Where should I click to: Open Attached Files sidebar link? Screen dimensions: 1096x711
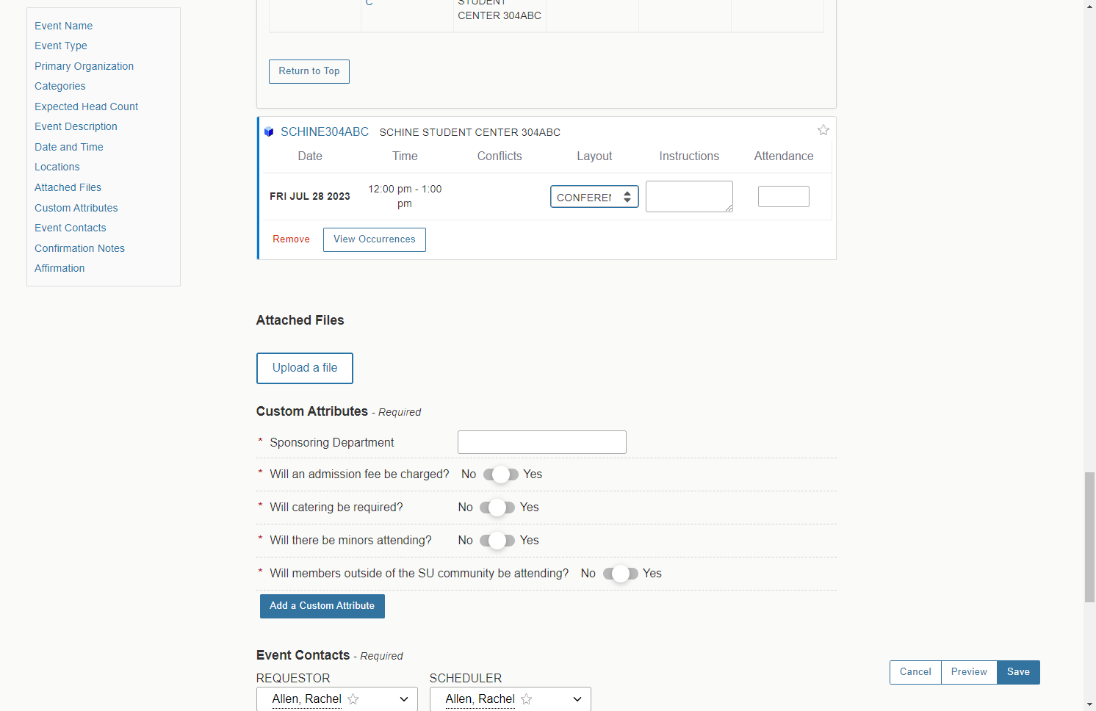point(68,187)
